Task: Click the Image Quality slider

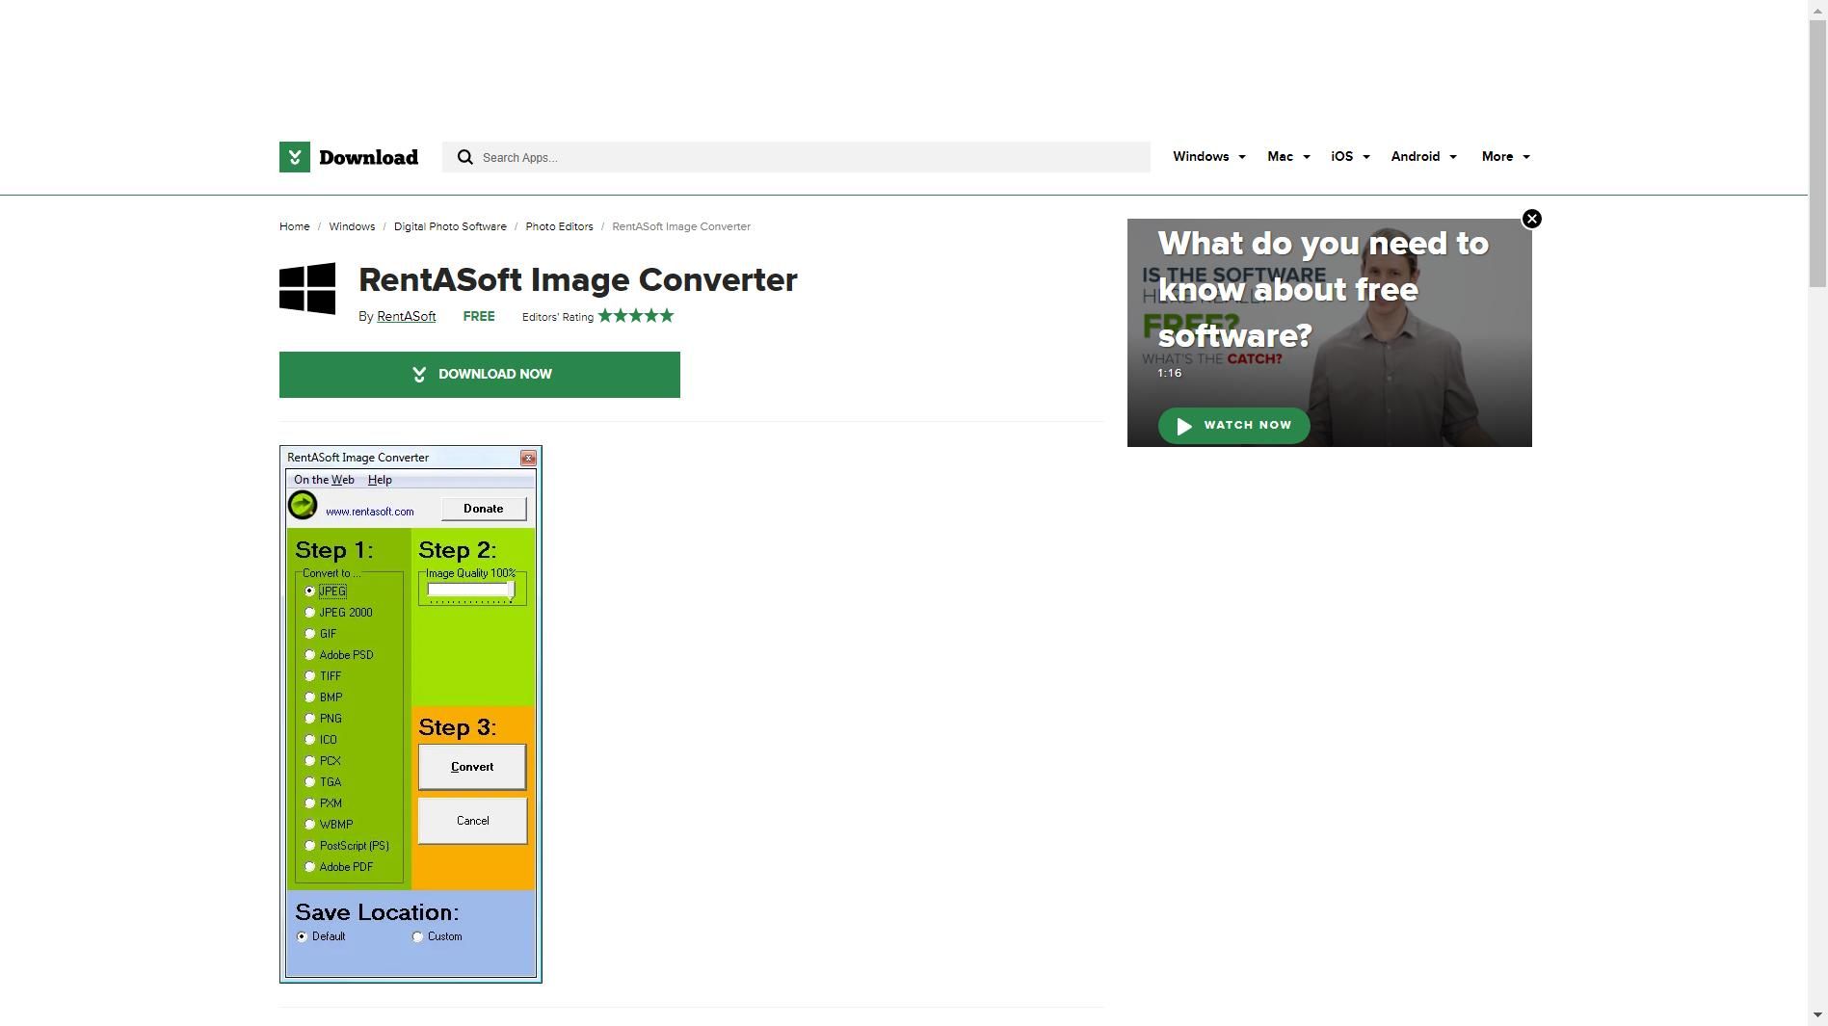Action: (471, 591)
